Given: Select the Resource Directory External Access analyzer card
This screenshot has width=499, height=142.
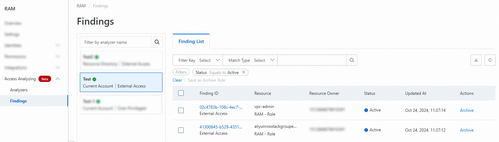Looking at the screenshot, I should [x=121, y=60].
